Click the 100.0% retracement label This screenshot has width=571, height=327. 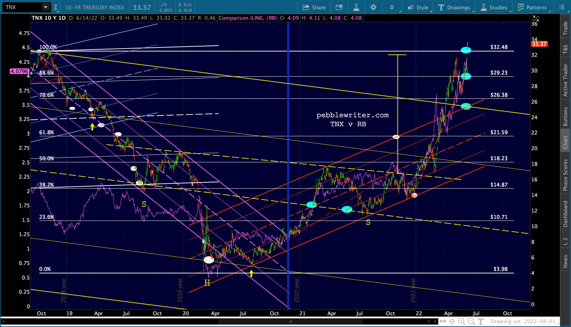pyautogui.click(x=48, y=47)
